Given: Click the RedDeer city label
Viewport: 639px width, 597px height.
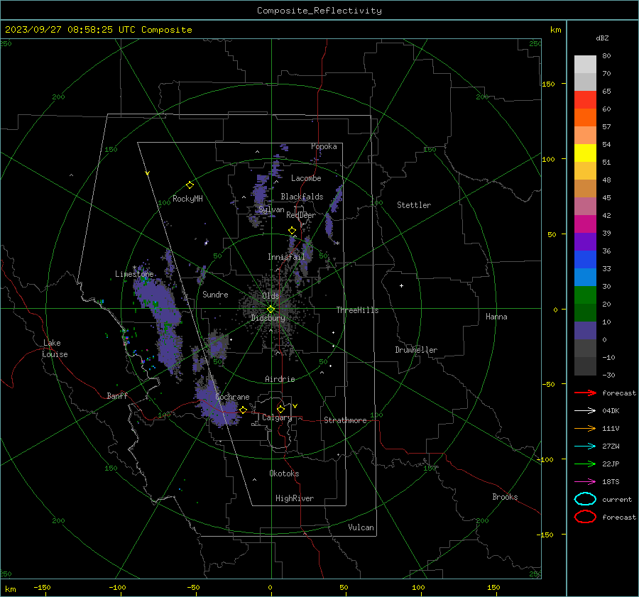Looking at the screenshot, I should [x=301, y=215].
